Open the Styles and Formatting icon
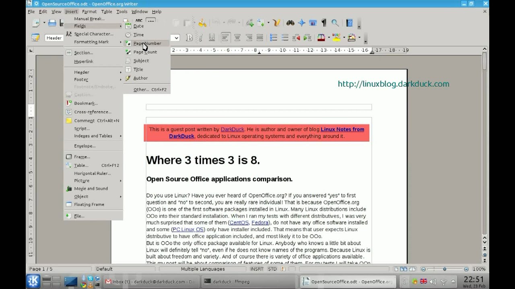Viewport: 515px width, 289px height. click(35, 38)
